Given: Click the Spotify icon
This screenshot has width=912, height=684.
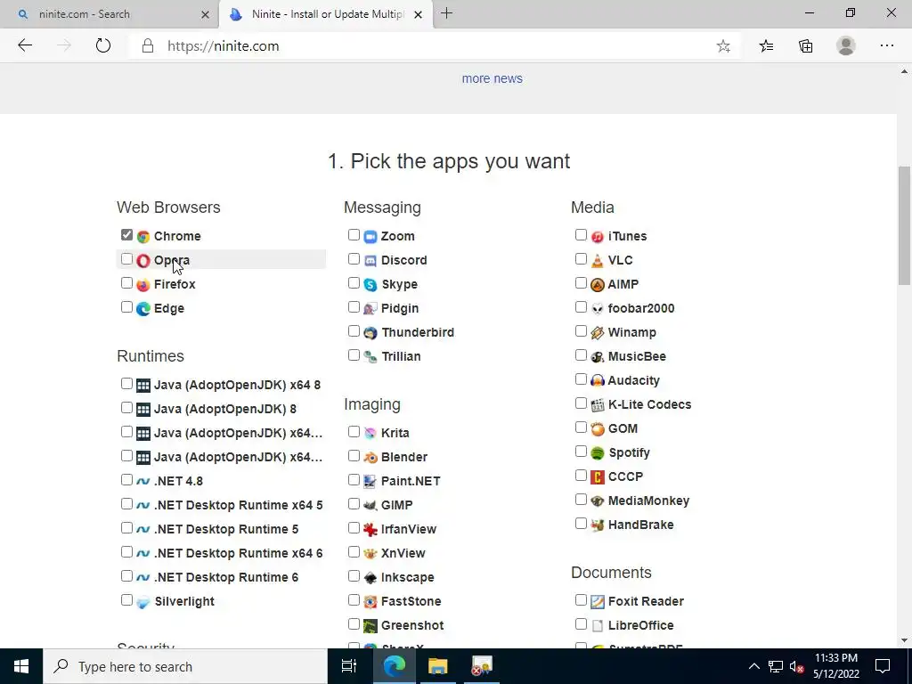Looking at the screenshot, I should click(598, 453).
